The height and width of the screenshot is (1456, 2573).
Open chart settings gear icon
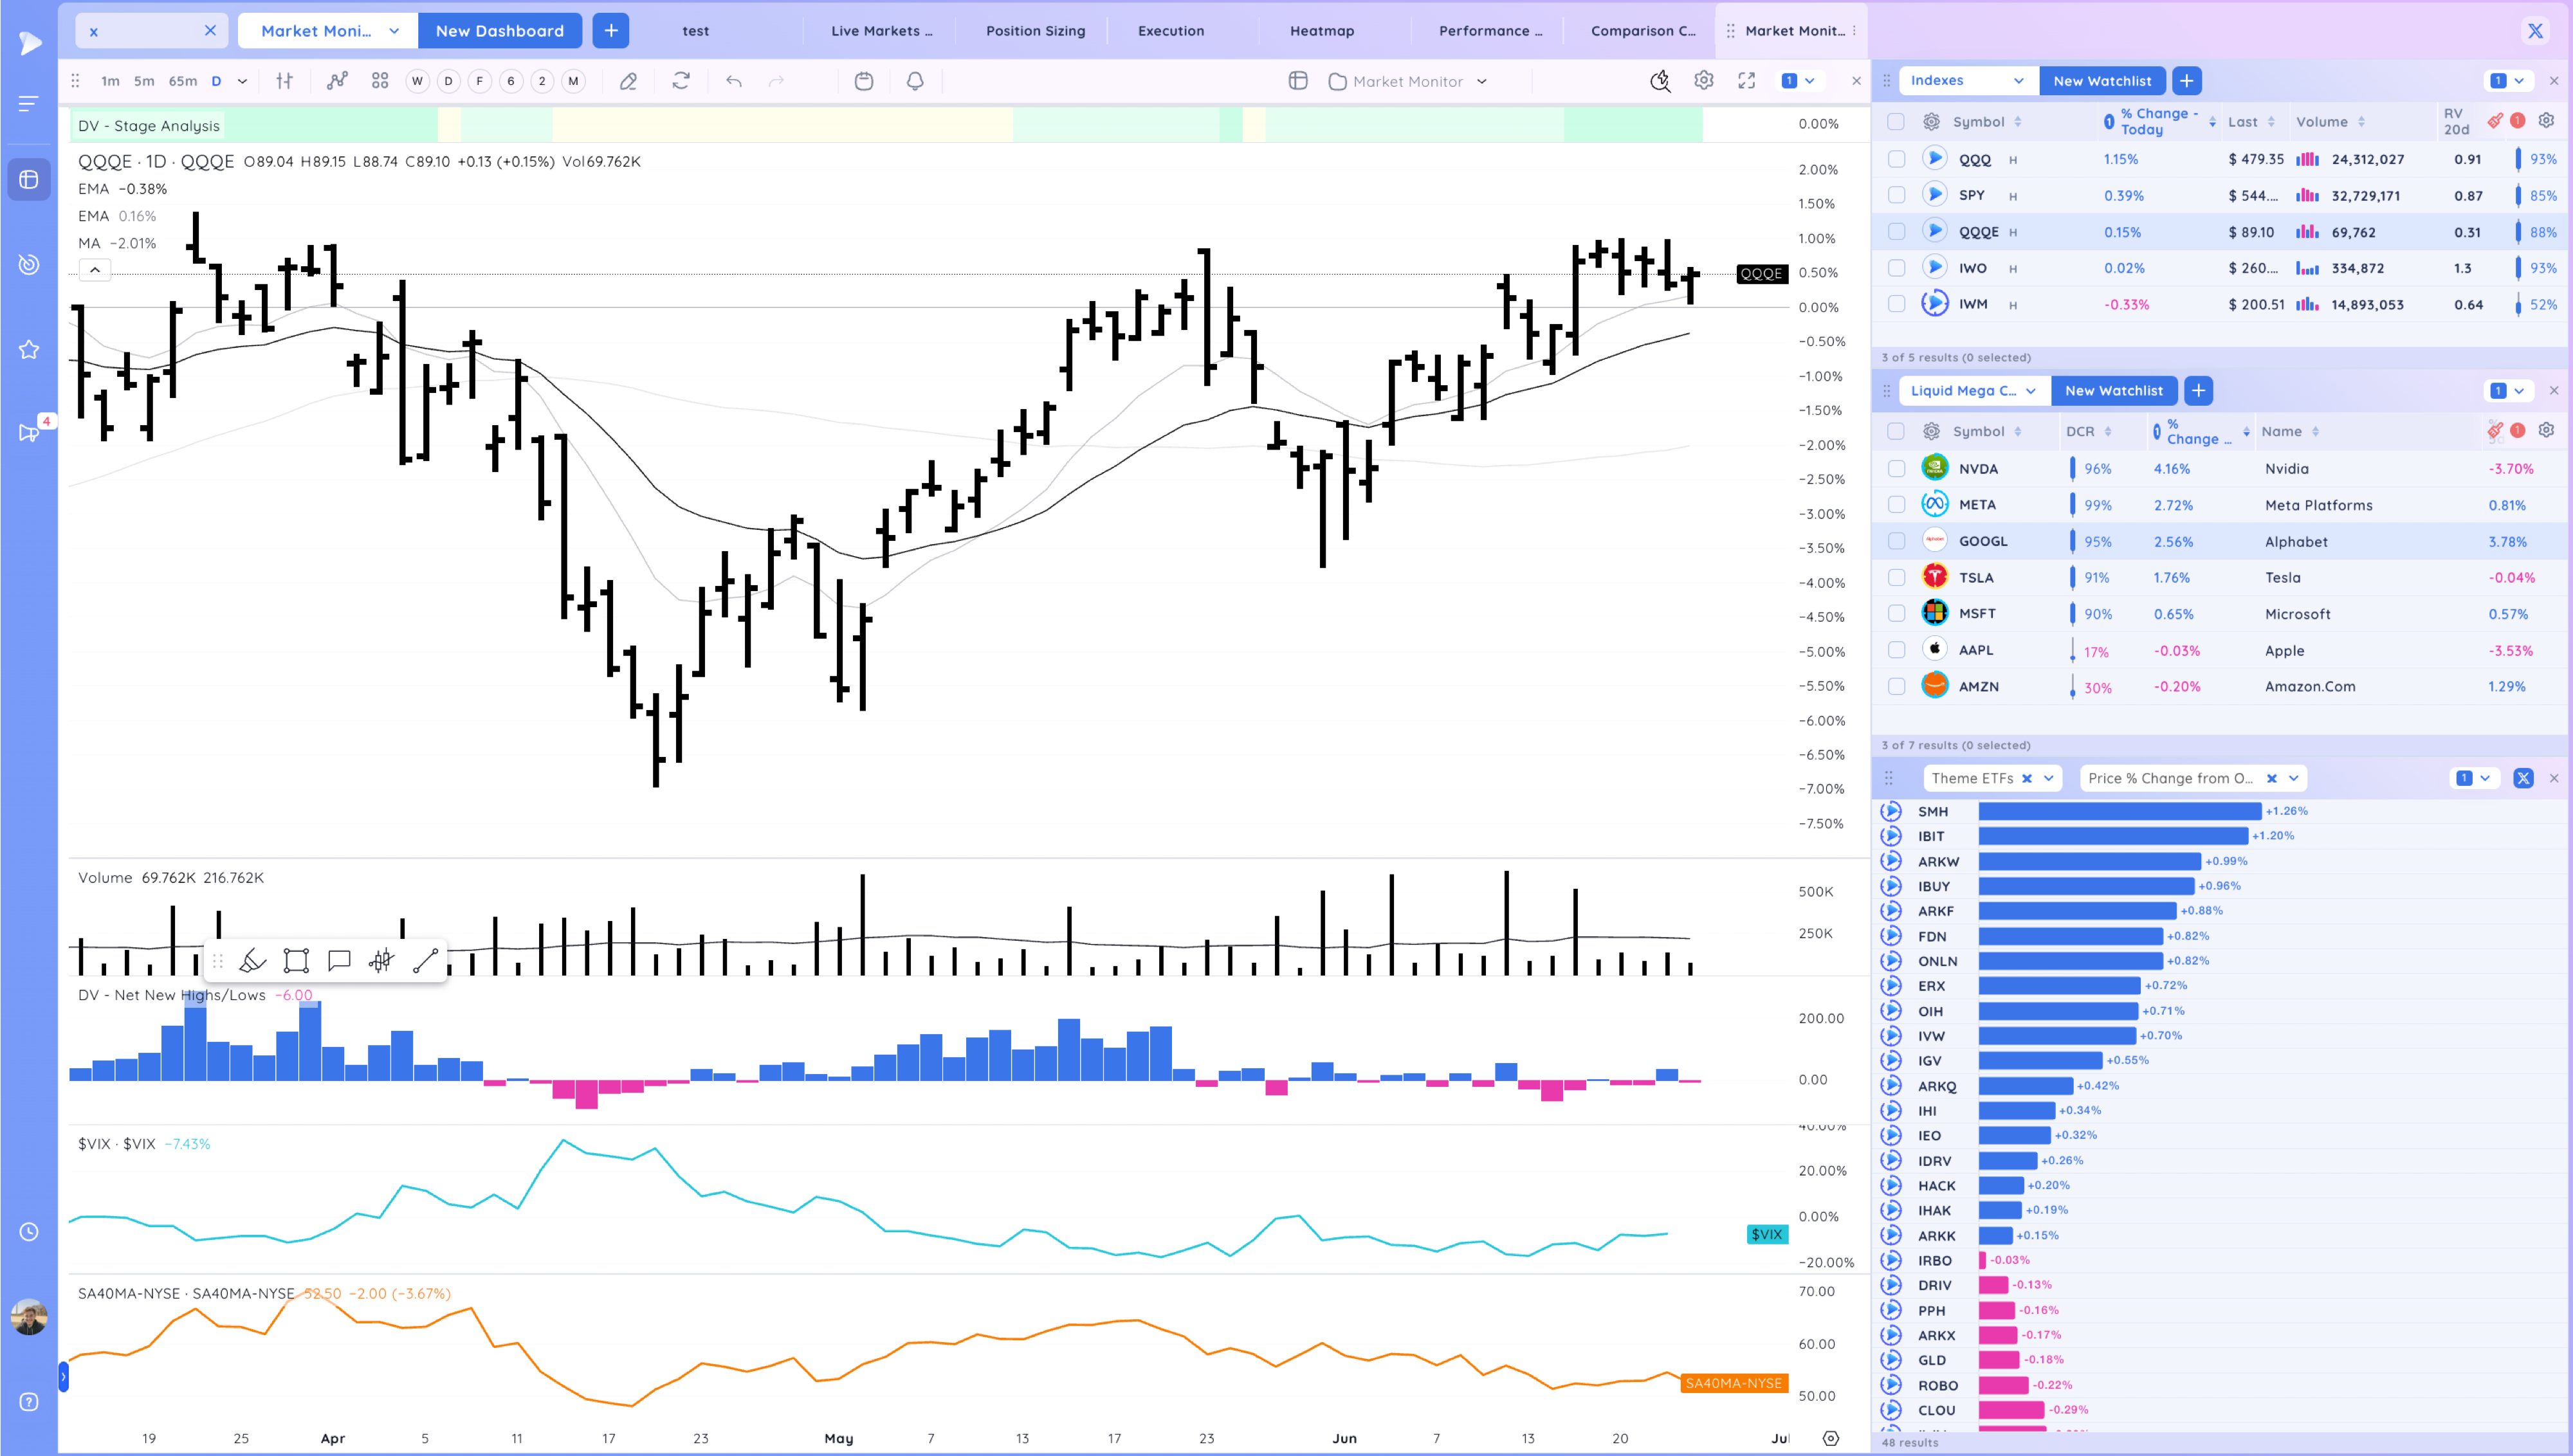(1704, 81)
